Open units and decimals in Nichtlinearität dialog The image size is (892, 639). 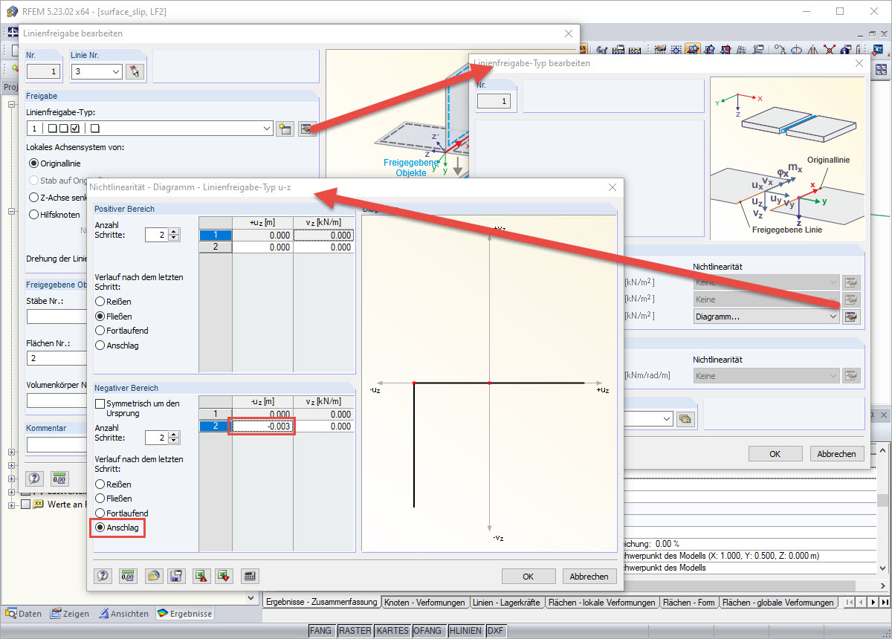click(x=126, y=576)
